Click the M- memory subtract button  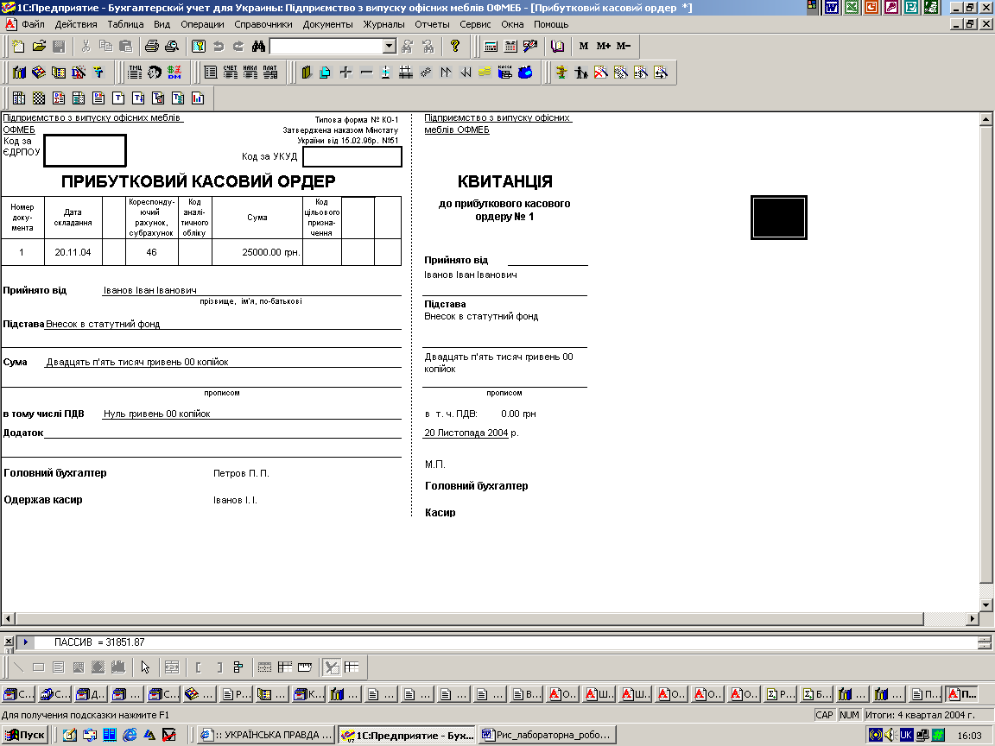(x=623, y=46)
